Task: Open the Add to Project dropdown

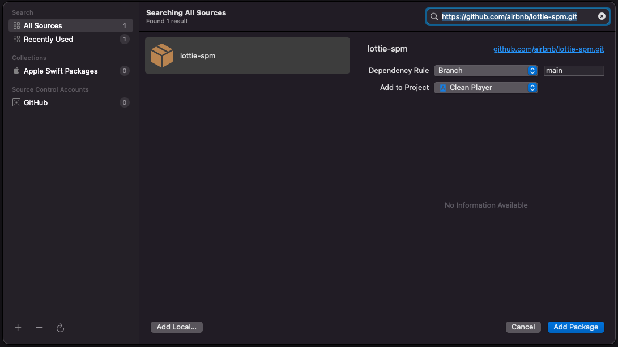Action: pos(485,87)
